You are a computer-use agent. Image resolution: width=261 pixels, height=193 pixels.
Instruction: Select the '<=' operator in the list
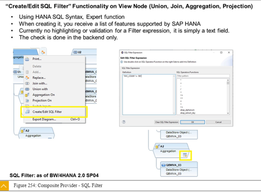pyautogui.click(x=181, y=95)
